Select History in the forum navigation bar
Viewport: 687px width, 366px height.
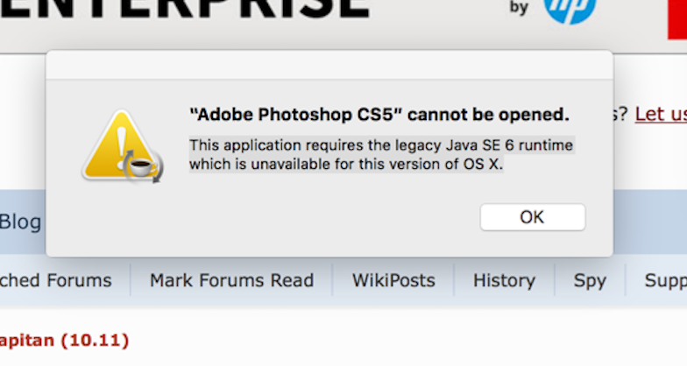(x=504, y=280)
